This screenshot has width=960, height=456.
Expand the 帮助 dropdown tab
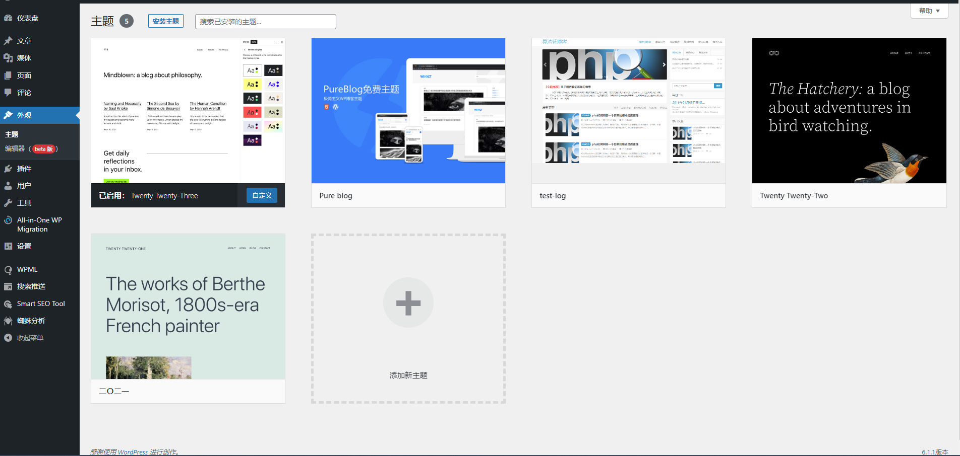(929, 11)
